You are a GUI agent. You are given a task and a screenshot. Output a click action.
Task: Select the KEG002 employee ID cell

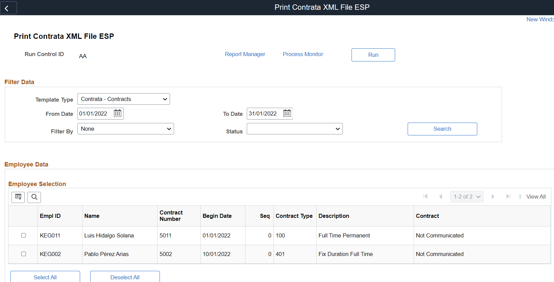point(50,254)
